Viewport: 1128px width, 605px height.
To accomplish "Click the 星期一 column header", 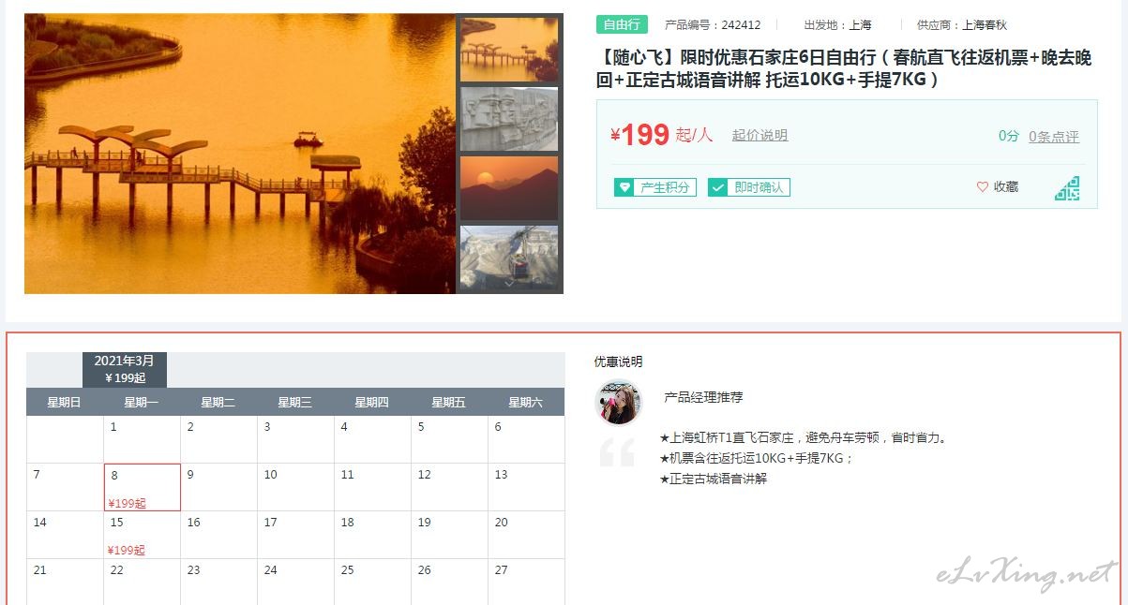I will (x=142, y=402).
